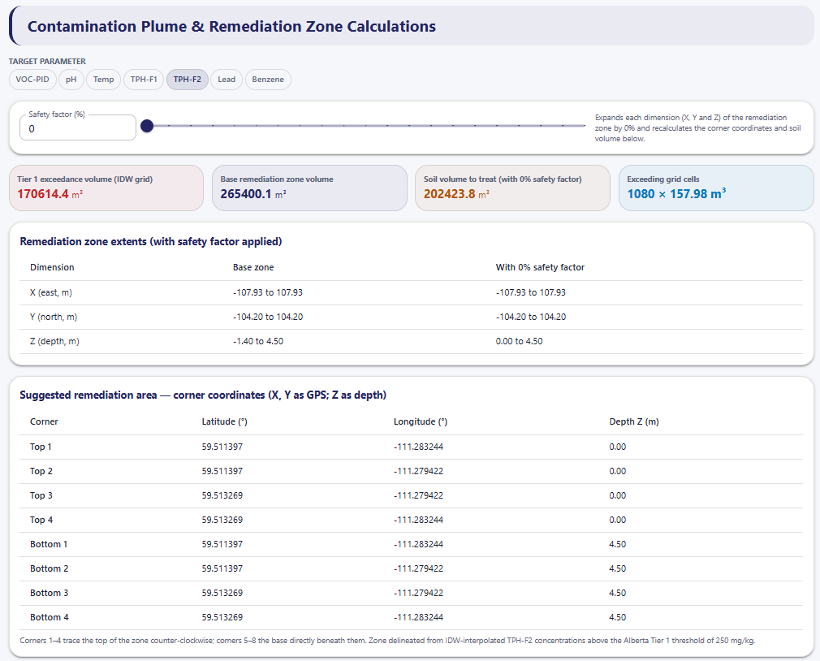This screenshot has width=820, height=661.
Task: Click the With 0% safety factor header
Action: [x=540, y=267]
